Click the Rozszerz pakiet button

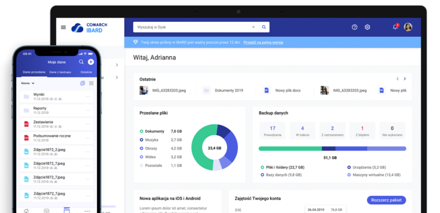386,200
